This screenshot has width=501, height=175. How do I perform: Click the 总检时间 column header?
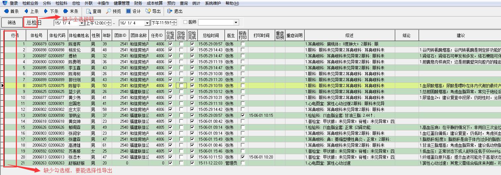coord(211,35)
